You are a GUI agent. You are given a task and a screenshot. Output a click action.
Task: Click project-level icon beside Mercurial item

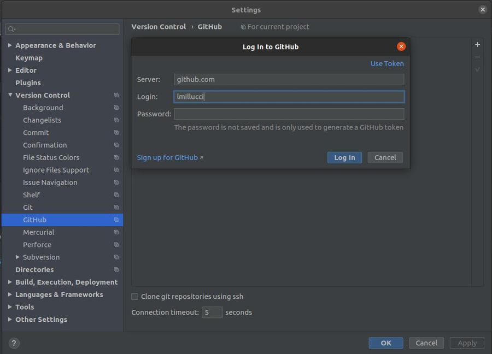(116, 233)
